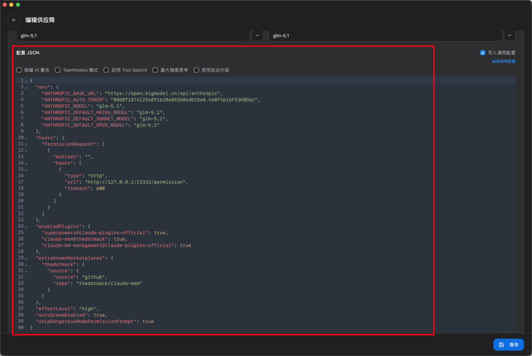Enable the 隐藏 AI 署名 checkbox
This screenshot has width=532, height=356.
tap(19, 70)
